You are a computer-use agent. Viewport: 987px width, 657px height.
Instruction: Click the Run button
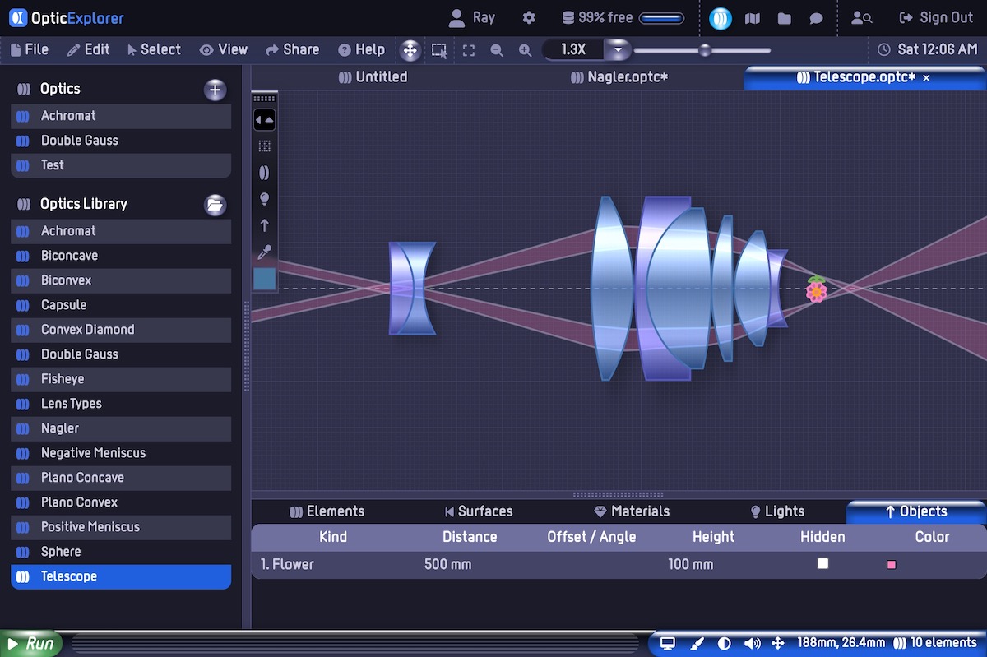tap(31, 643)
